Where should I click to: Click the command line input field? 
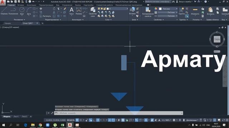coord(118,113)
